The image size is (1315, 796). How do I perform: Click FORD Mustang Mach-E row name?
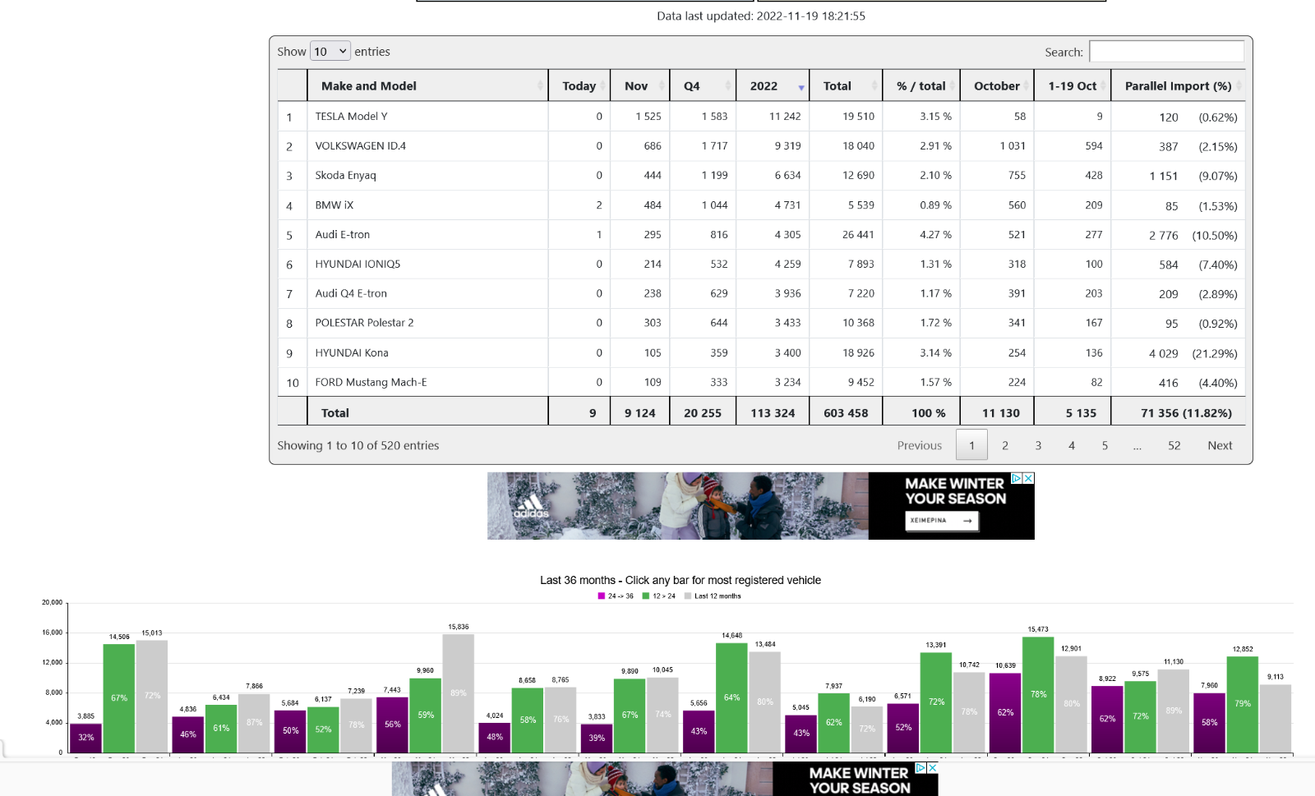(x=371, y=382)
